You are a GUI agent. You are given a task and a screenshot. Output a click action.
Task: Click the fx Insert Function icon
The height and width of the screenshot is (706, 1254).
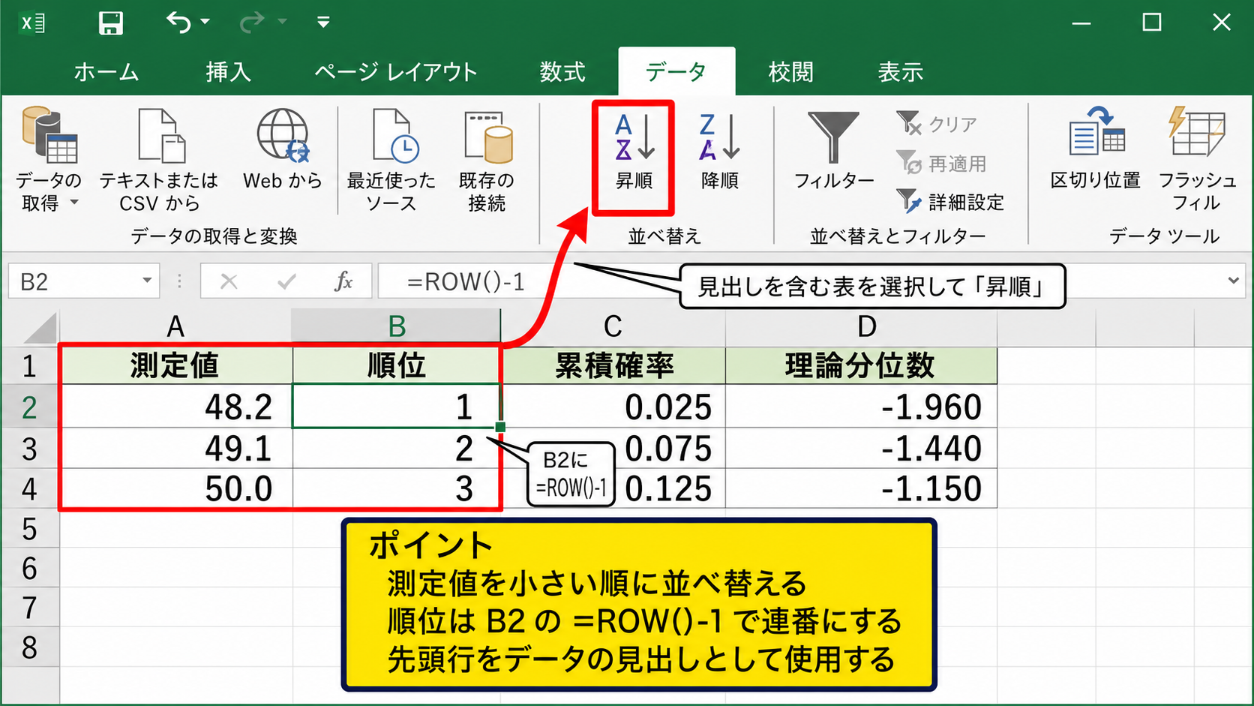pos(343,282)
